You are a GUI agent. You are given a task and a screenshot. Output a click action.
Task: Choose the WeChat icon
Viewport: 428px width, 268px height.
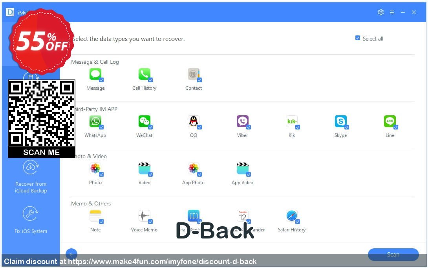pyautogui.click(x=144, y=121)
